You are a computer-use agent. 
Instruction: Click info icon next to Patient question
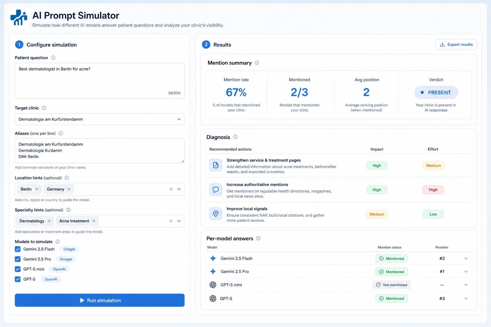coord(53,58)
